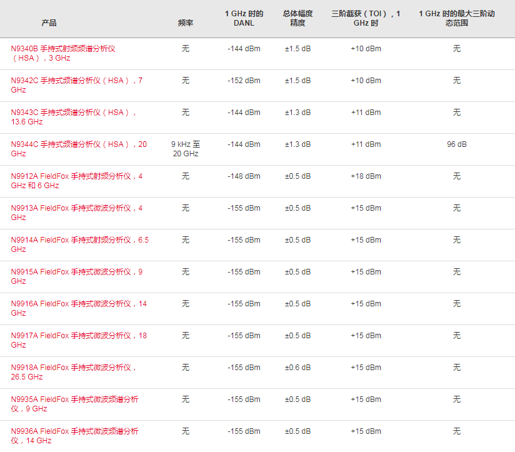Viewport: 515px width, 452px height.
Task: Click the 产品 column header
Action: click(49, 23)
